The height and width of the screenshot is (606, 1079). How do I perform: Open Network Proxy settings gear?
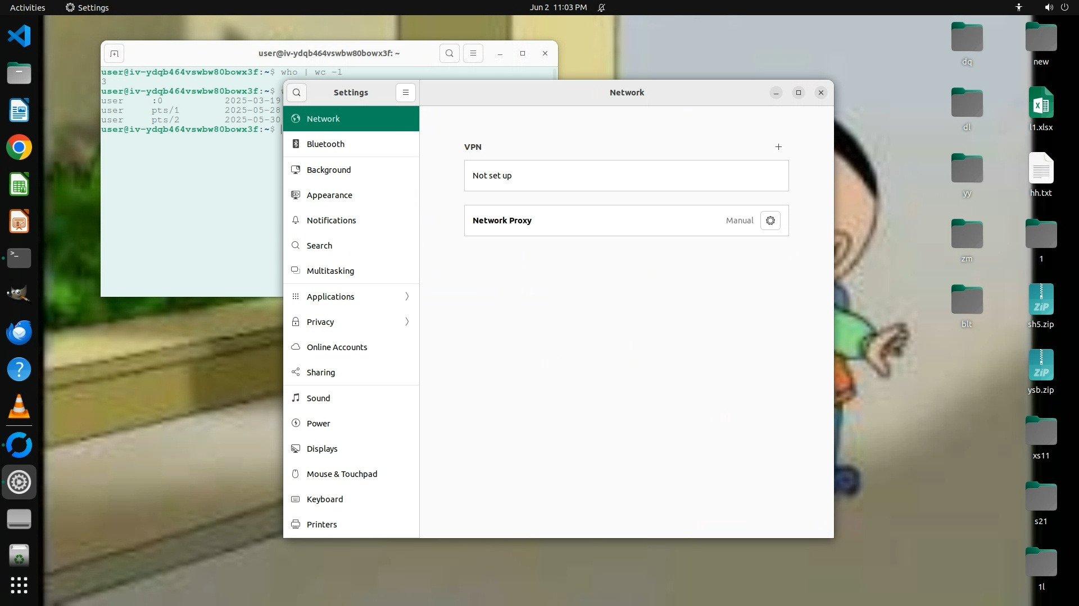(x=770, y=221)
